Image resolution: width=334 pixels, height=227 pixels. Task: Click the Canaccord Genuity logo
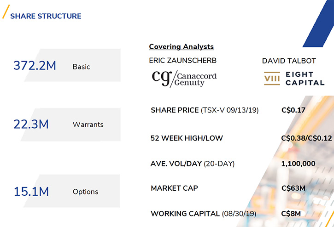tap(184, 79)
